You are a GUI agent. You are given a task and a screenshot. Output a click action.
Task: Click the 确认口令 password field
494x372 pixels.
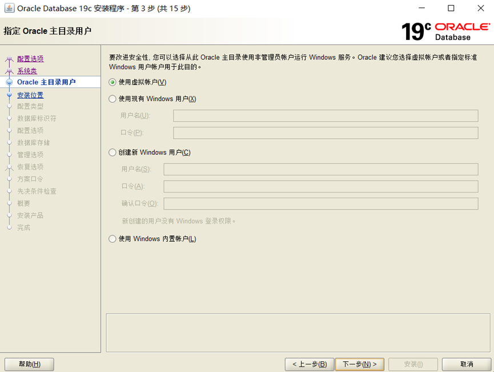click(321, 203)
